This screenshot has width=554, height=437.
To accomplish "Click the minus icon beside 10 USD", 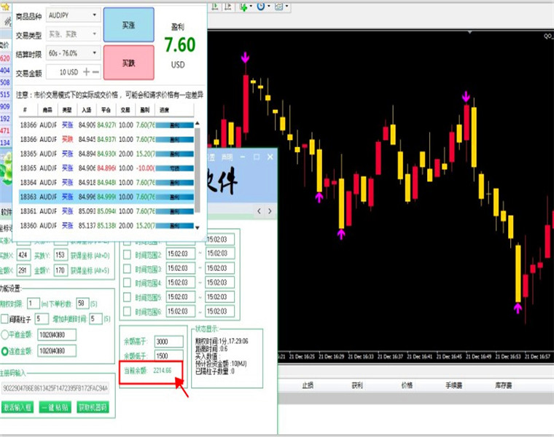I will point(95,72).
